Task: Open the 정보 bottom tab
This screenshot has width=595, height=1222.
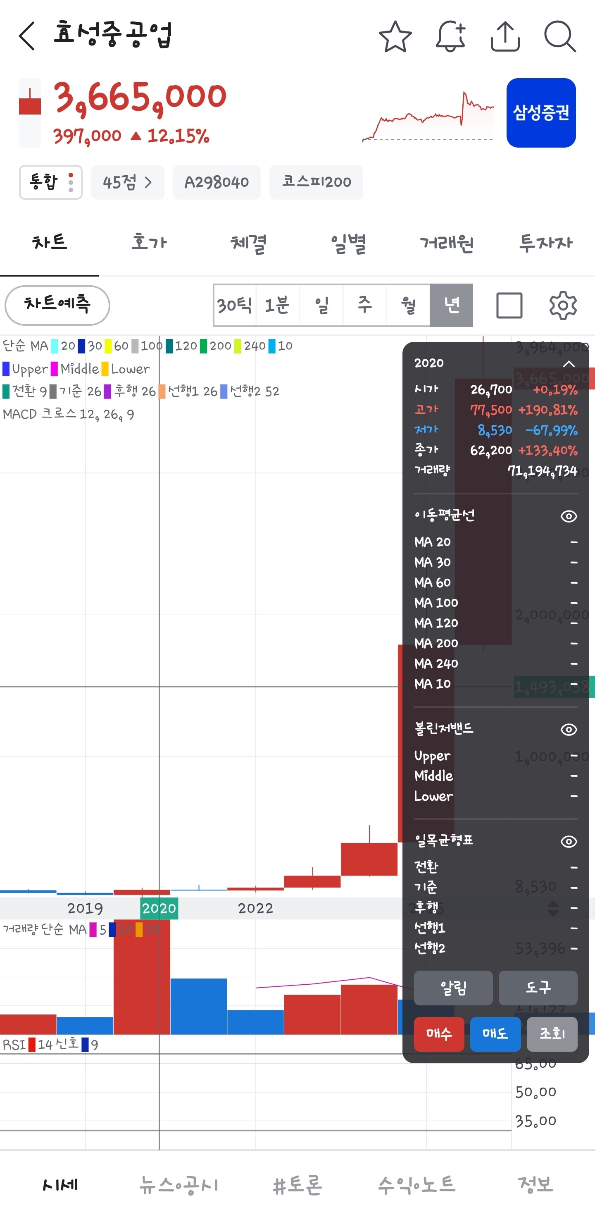Action: coord(536,1185)
